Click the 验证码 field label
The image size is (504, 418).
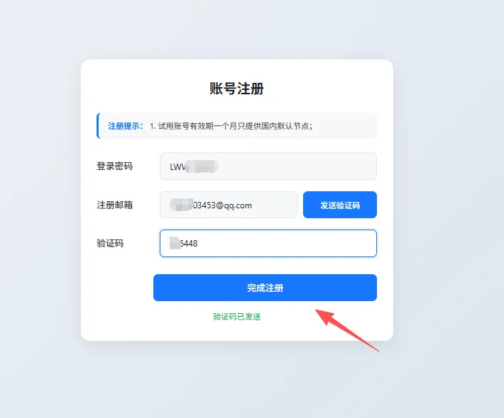pos(110,243)
